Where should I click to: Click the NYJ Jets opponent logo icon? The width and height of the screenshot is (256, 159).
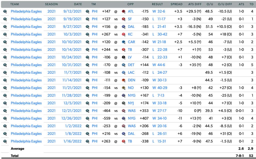click(123, 103)
